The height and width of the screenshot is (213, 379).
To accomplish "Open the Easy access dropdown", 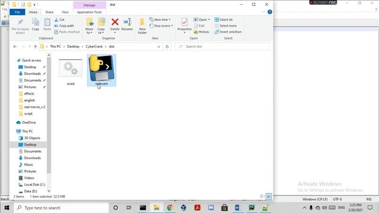I will pyautogui.click(x=161, y=25).
